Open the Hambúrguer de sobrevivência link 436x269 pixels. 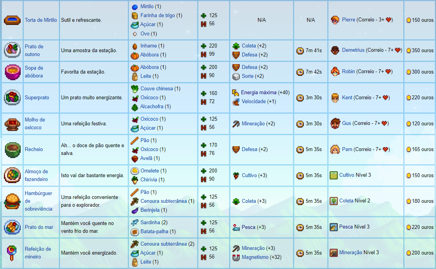[x=38, y=201]
